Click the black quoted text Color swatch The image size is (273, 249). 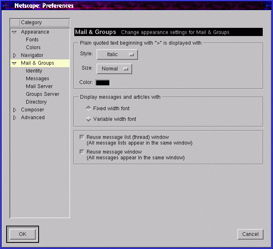(x=103, y=83)
